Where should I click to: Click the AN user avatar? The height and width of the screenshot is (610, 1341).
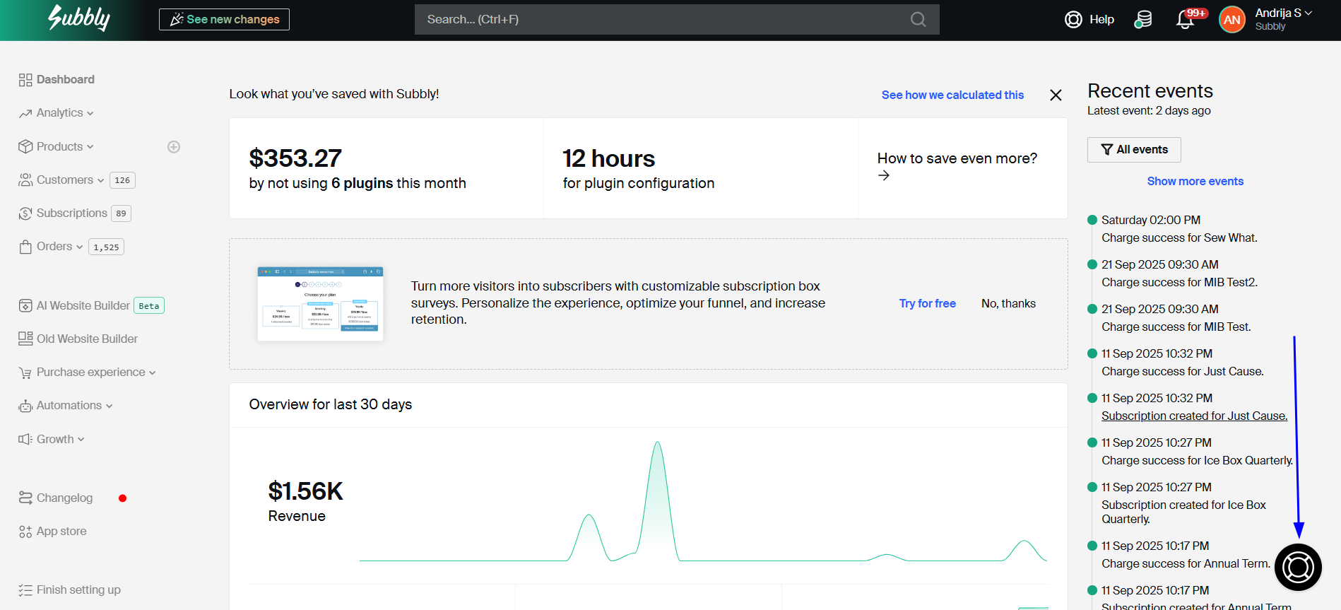pos(1232,20)
